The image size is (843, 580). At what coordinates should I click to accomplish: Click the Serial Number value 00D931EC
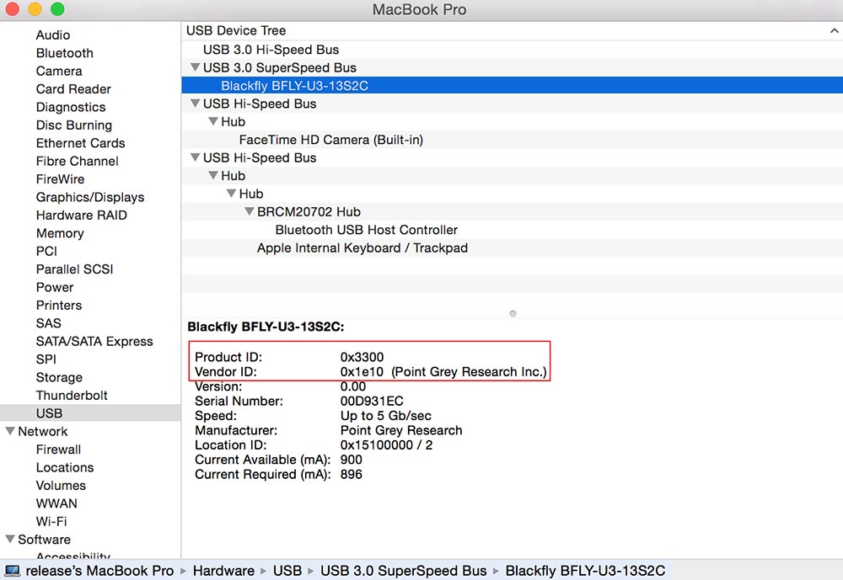coord(372,402)
